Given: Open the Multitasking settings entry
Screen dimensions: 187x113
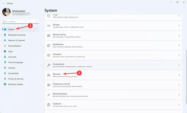Looking at the screenshot, I should (114, 45).
